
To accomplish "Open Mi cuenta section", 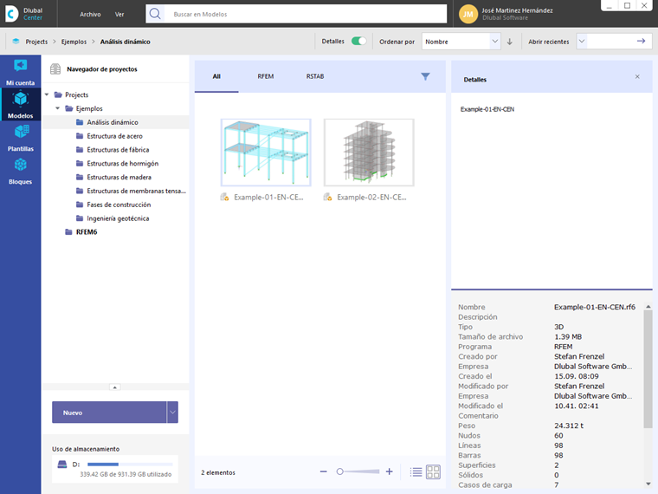I will [20, 72].
